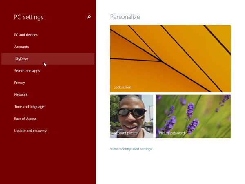Open the Account picture tile
Viewport: 245px width, 184px height.
[131, 117]
